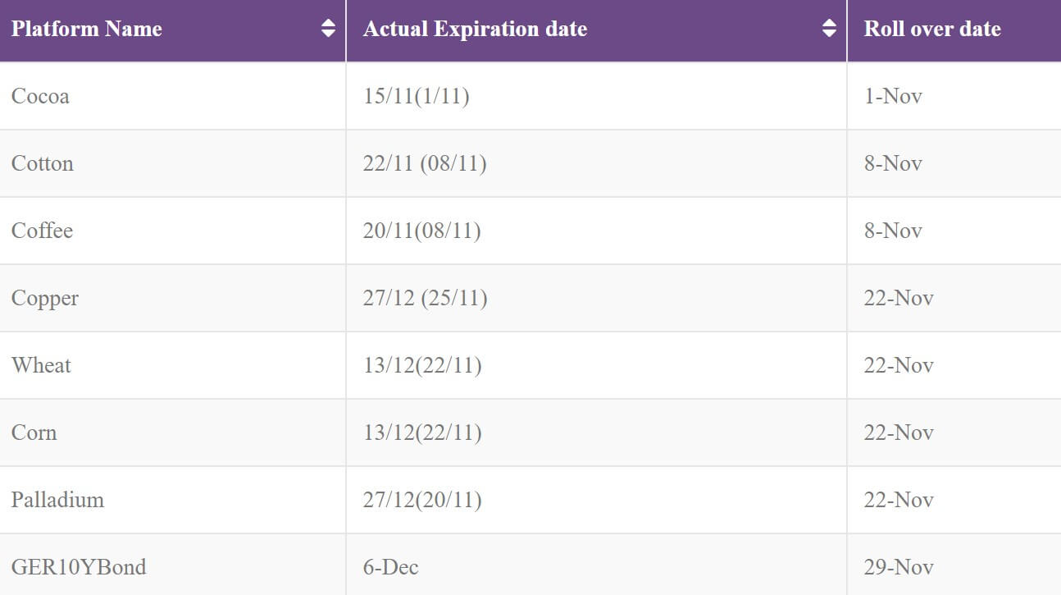Click the Coffee platform name
This screenshot has width=1061, height=595.
coord(42,231)
